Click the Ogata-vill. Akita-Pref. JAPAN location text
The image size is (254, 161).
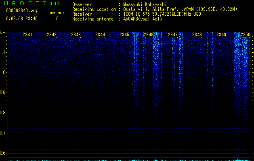(180, 9)
